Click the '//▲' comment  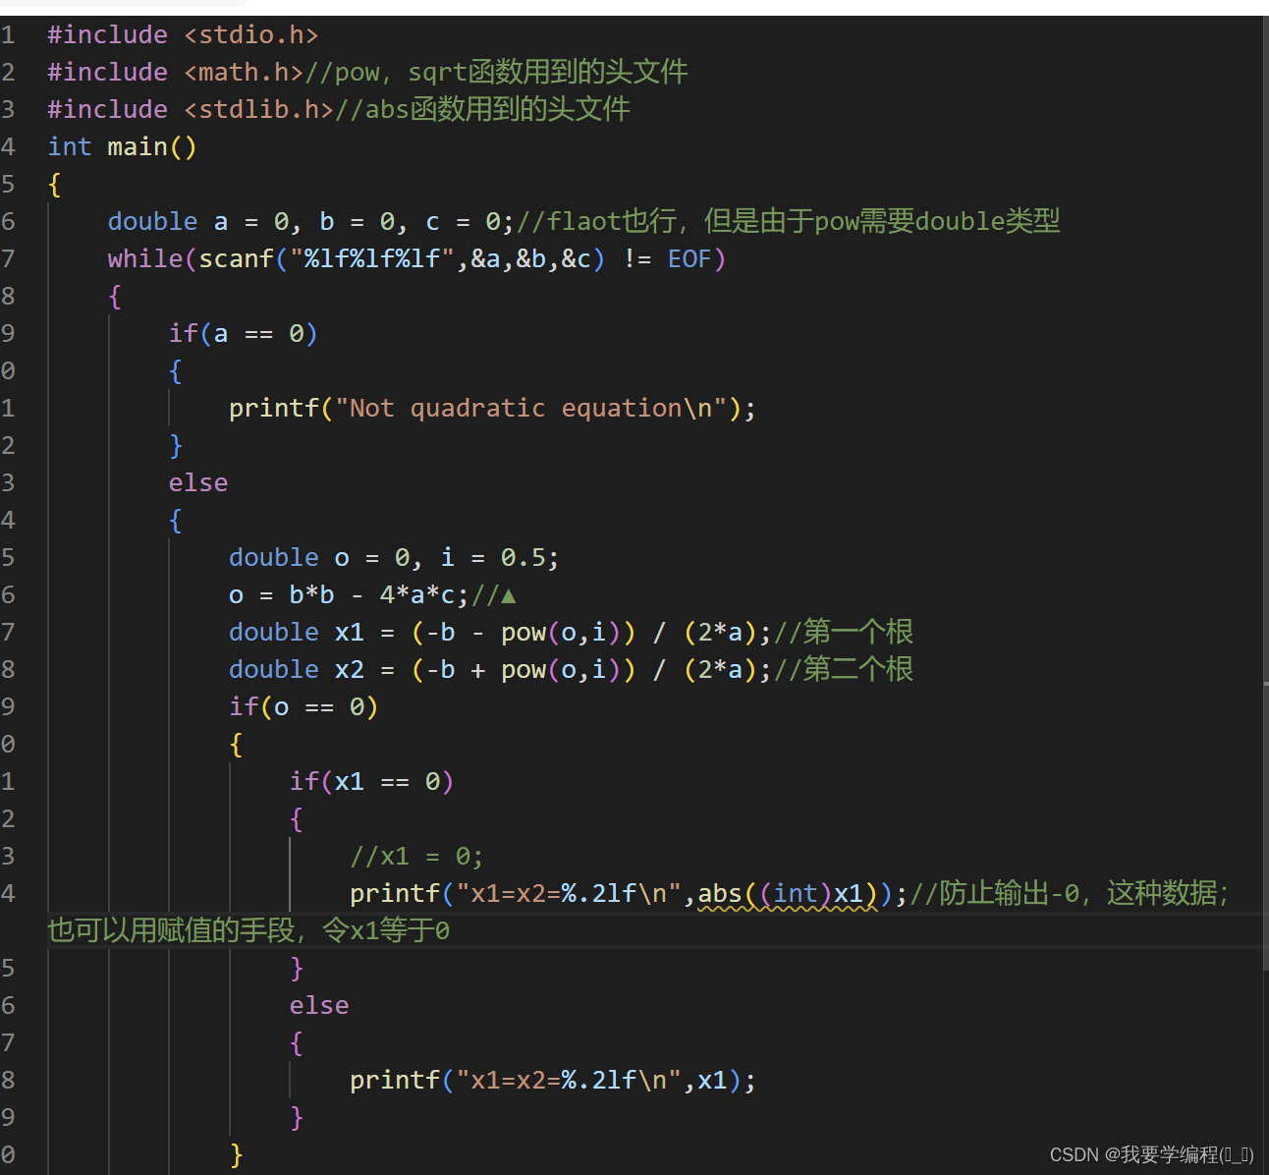click(x=494, y=595)
